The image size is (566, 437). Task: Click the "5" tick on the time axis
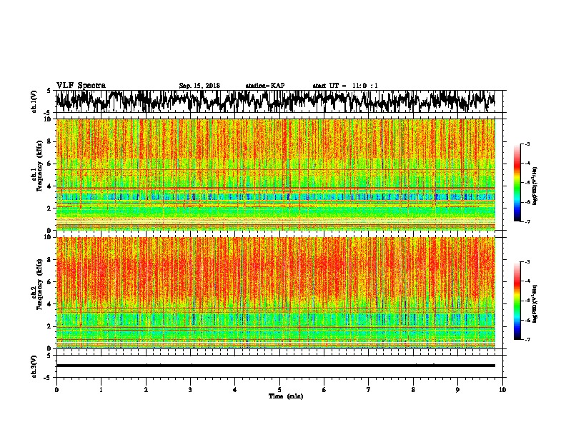pyautogui.click(x=279, y=390)
